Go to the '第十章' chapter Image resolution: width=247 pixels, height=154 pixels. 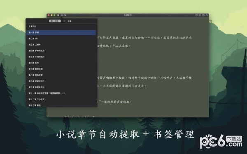(x=61, y=87)
